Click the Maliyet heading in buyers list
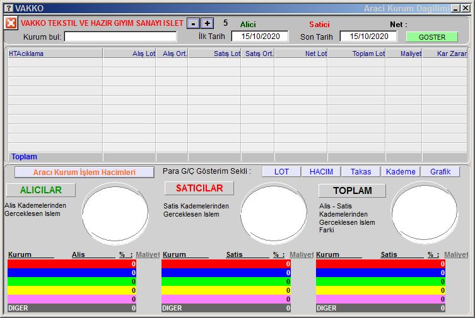This screenshot has width=475, height=318. tap(148, 254)
